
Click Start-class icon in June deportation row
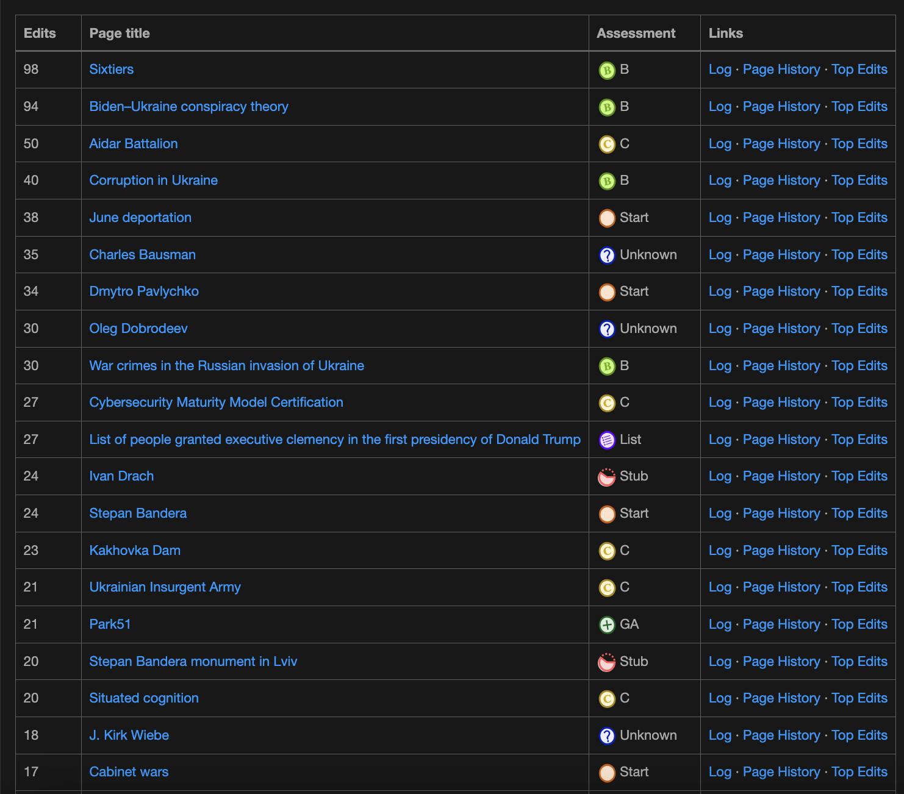pyautogui.click(x=606, y=218)
